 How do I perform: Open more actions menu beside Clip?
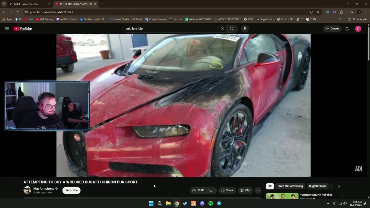(258, 190)
